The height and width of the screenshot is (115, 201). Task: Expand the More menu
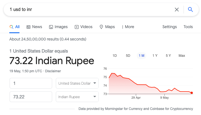pyautogui.click(x=128, y=27)
